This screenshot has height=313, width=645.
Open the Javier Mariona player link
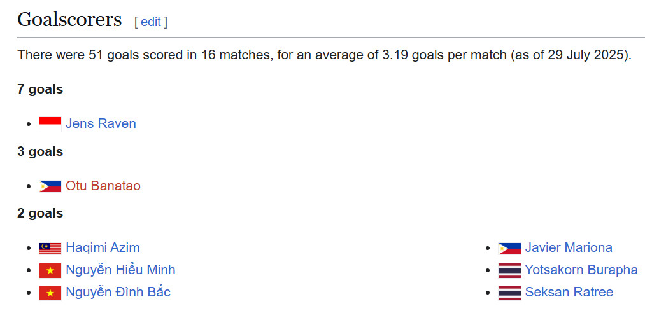point(569,247)
